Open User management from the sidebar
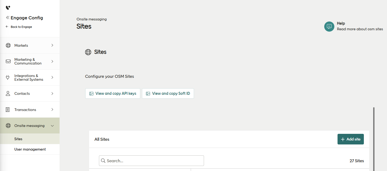Image resolution: width=387 pixels, height=171 pixels. (30, 149)
